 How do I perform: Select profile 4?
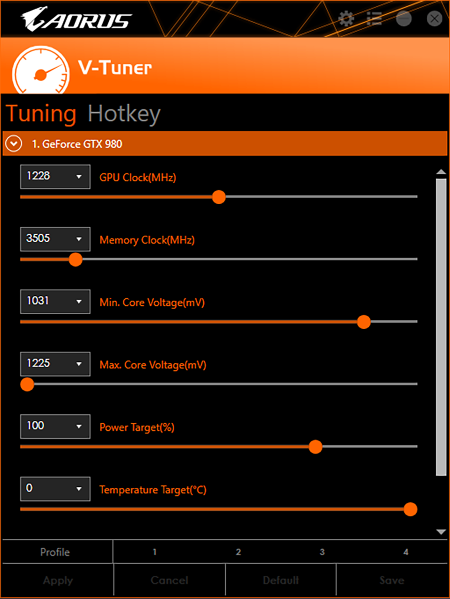(x=405, y=551)
